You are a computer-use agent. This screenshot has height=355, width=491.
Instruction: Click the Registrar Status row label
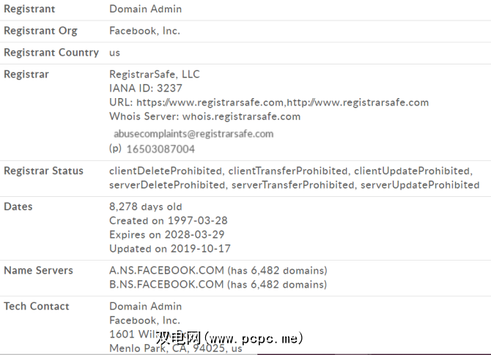click(43, 171)
